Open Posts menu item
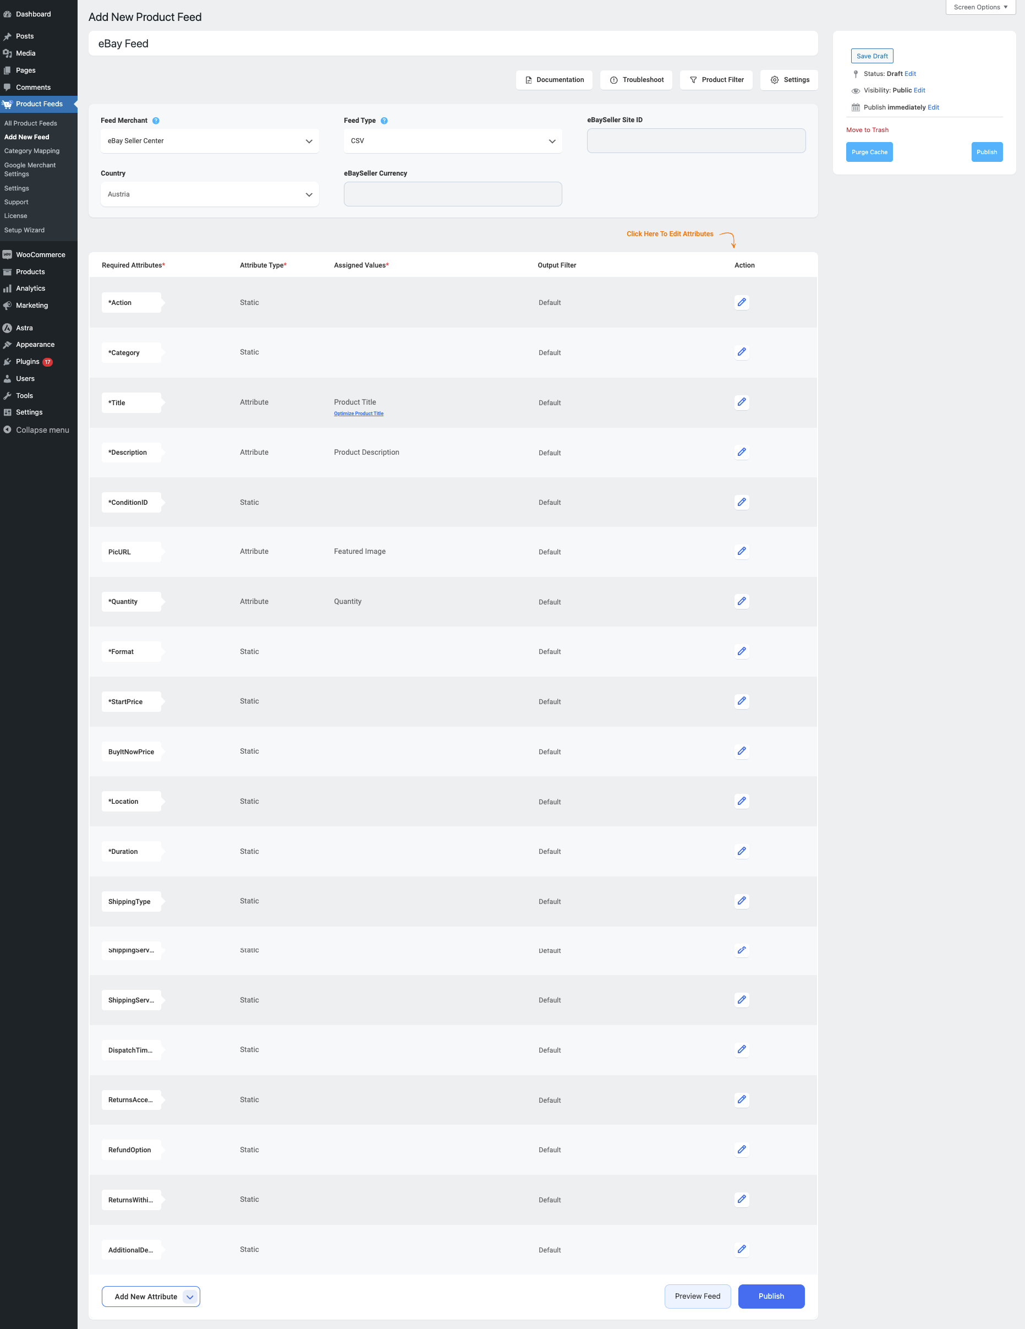 tap(39, 36)
